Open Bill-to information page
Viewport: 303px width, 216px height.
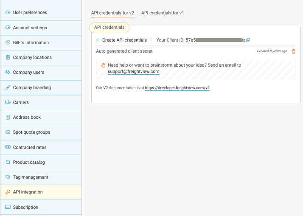[31, 42]
